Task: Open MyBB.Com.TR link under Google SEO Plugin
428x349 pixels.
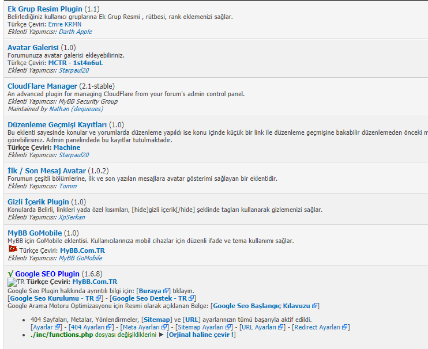Action: [95, 282]
